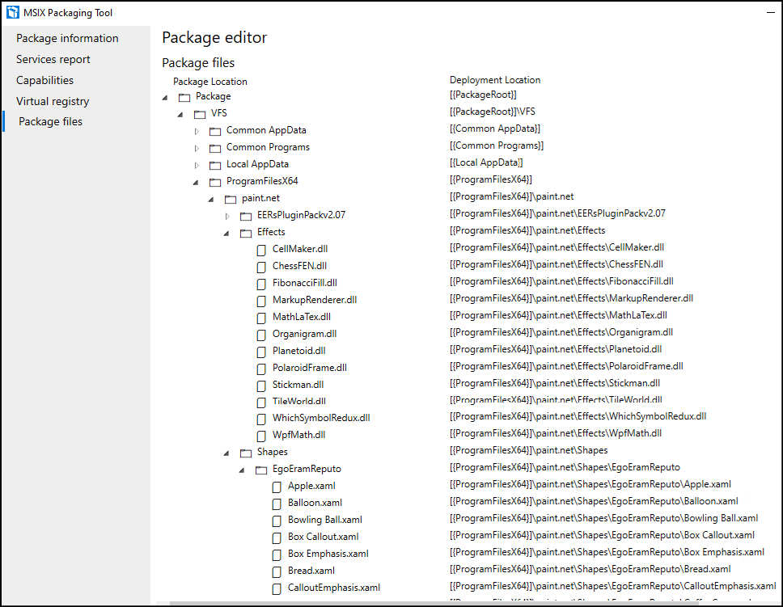The image size is (783, 607).
Task: Click the Bread.xaml file icon
Action: [x=277, y=571]
